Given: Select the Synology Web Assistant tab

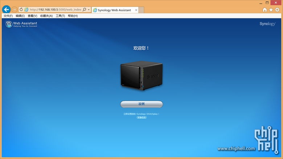Looking at the screenshot, I should coord(114,10).
